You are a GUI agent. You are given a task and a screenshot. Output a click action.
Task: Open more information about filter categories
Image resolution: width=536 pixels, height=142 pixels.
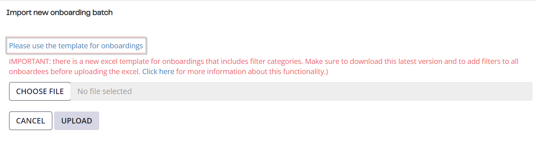click(x=158, y=72)
